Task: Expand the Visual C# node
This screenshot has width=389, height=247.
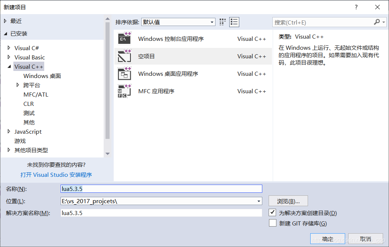Action: [x=9, y=48]
